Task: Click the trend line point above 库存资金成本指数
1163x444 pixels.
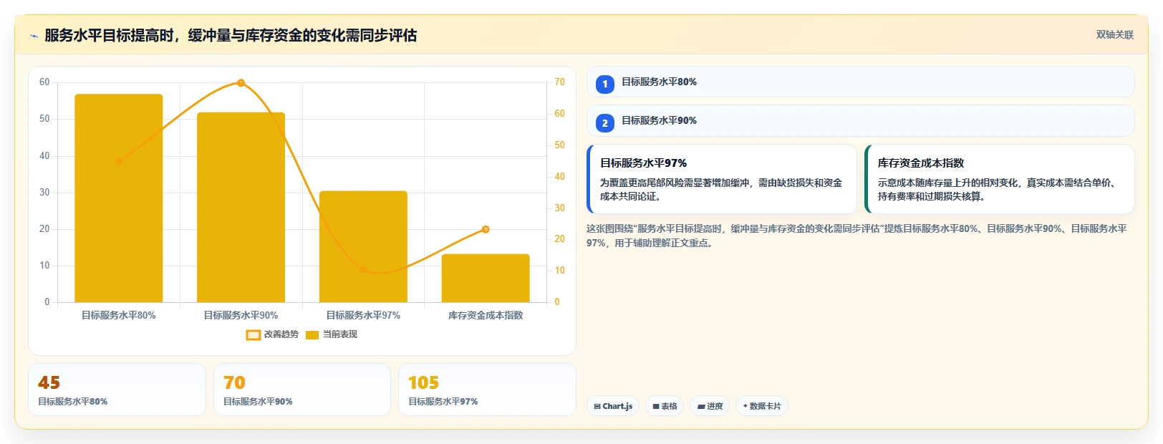Action: 486,229
